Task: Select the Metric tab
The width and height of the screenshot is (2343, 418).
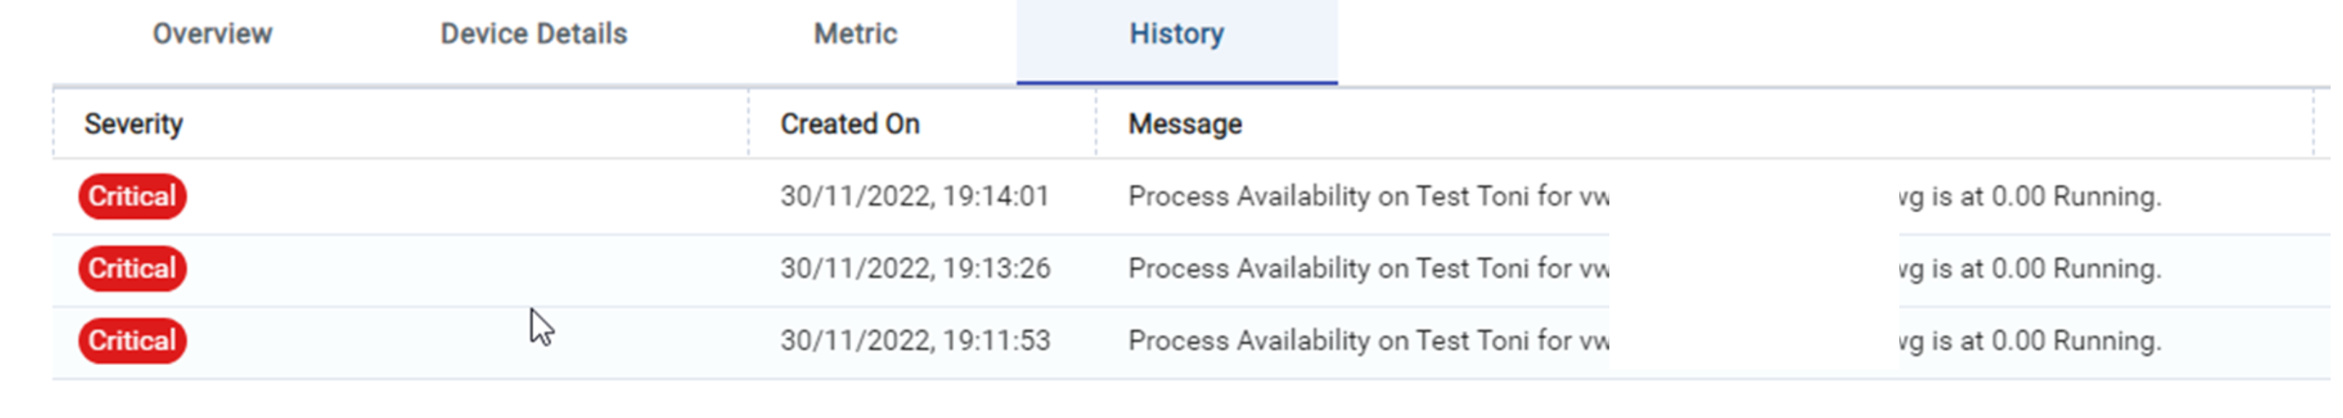Action: (x=855, y=35)
